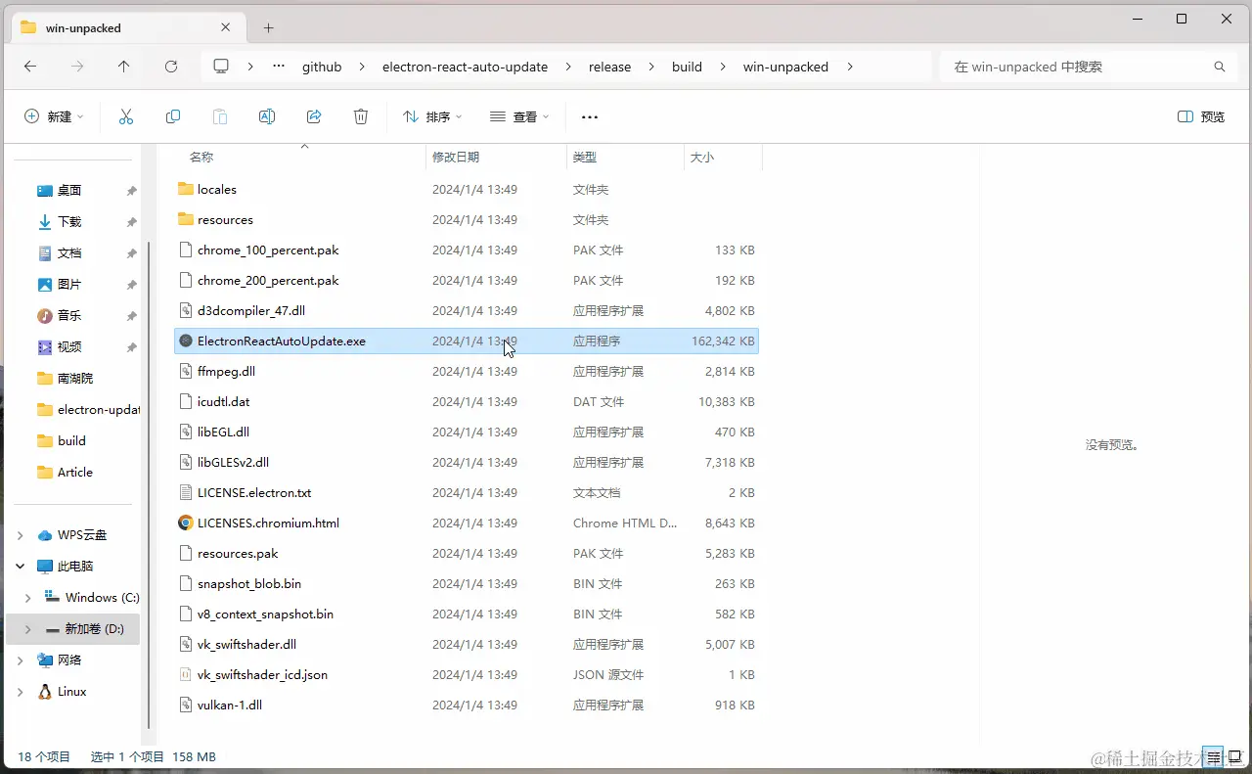
Task: Switch to details view icon in status bar
Action: (x=1214, y=757)
